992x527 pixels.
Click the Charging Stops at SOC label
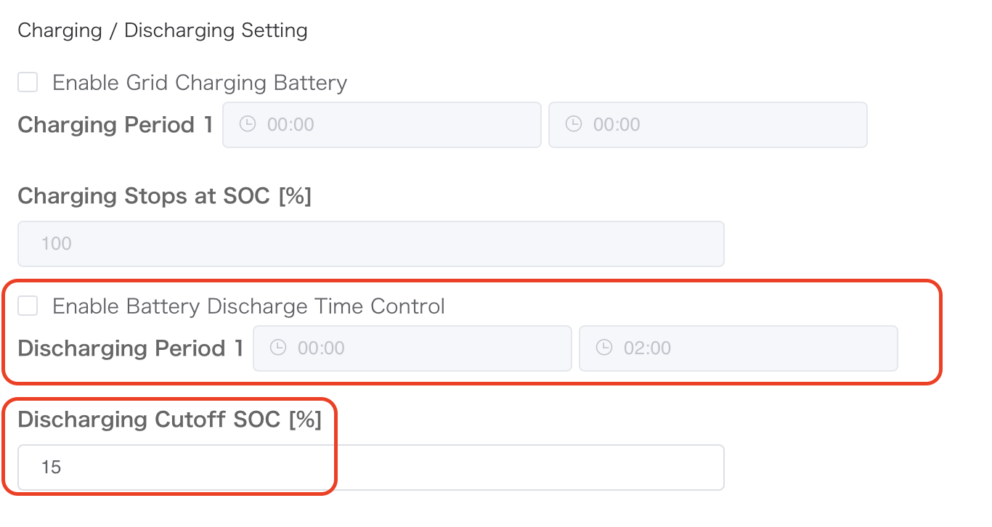[165, 195]
